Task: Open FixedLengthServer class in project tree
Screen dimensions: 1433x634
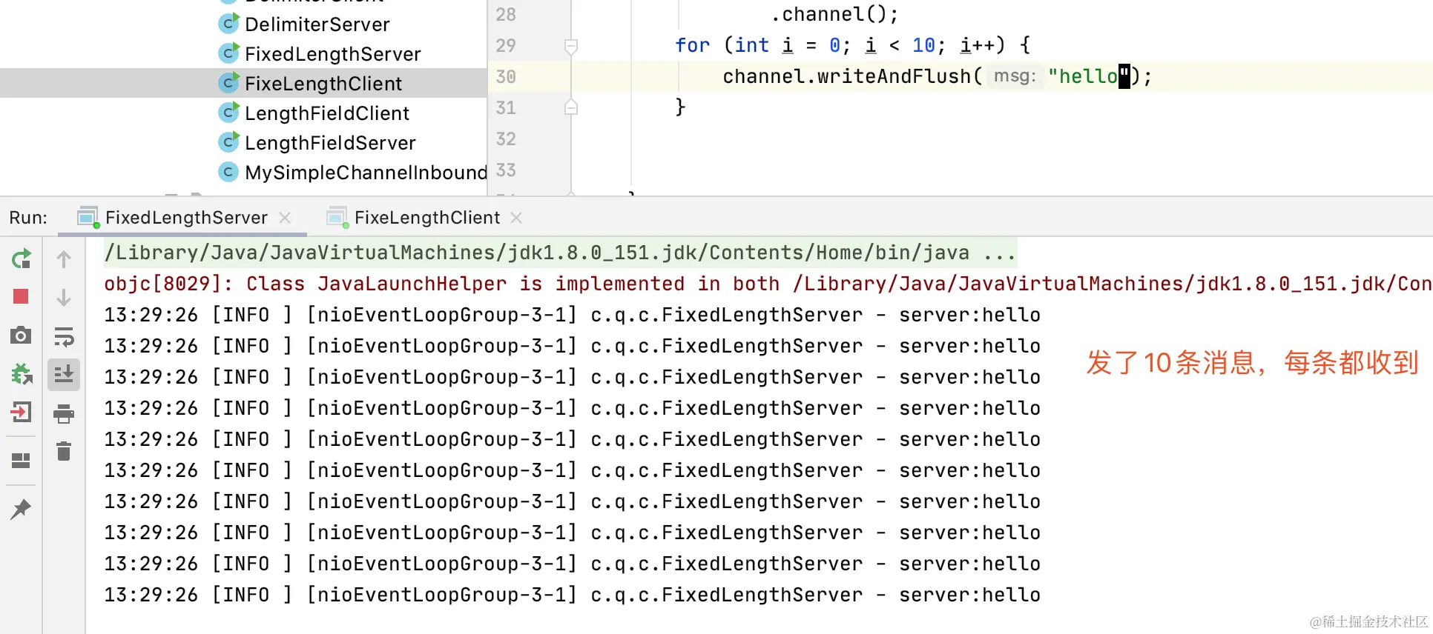Action: pos(332,54)
